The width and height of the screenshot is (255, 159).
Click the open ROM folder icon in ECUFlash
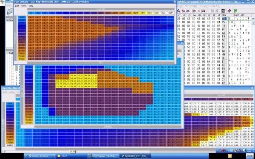coord(10,12)
